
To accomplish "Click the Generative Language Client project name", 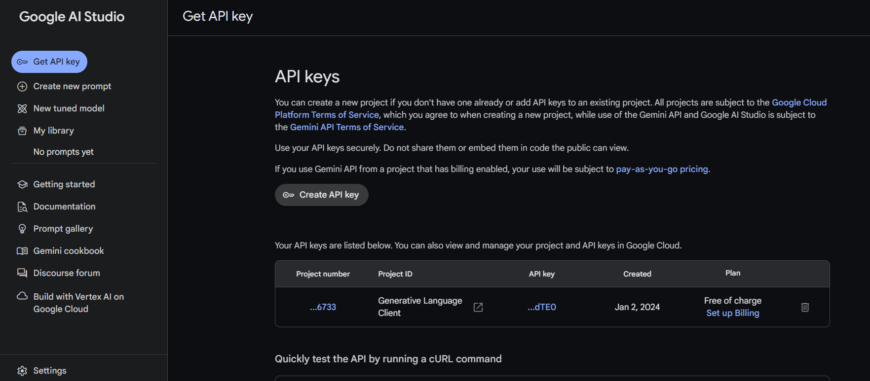I will point(420,307).
